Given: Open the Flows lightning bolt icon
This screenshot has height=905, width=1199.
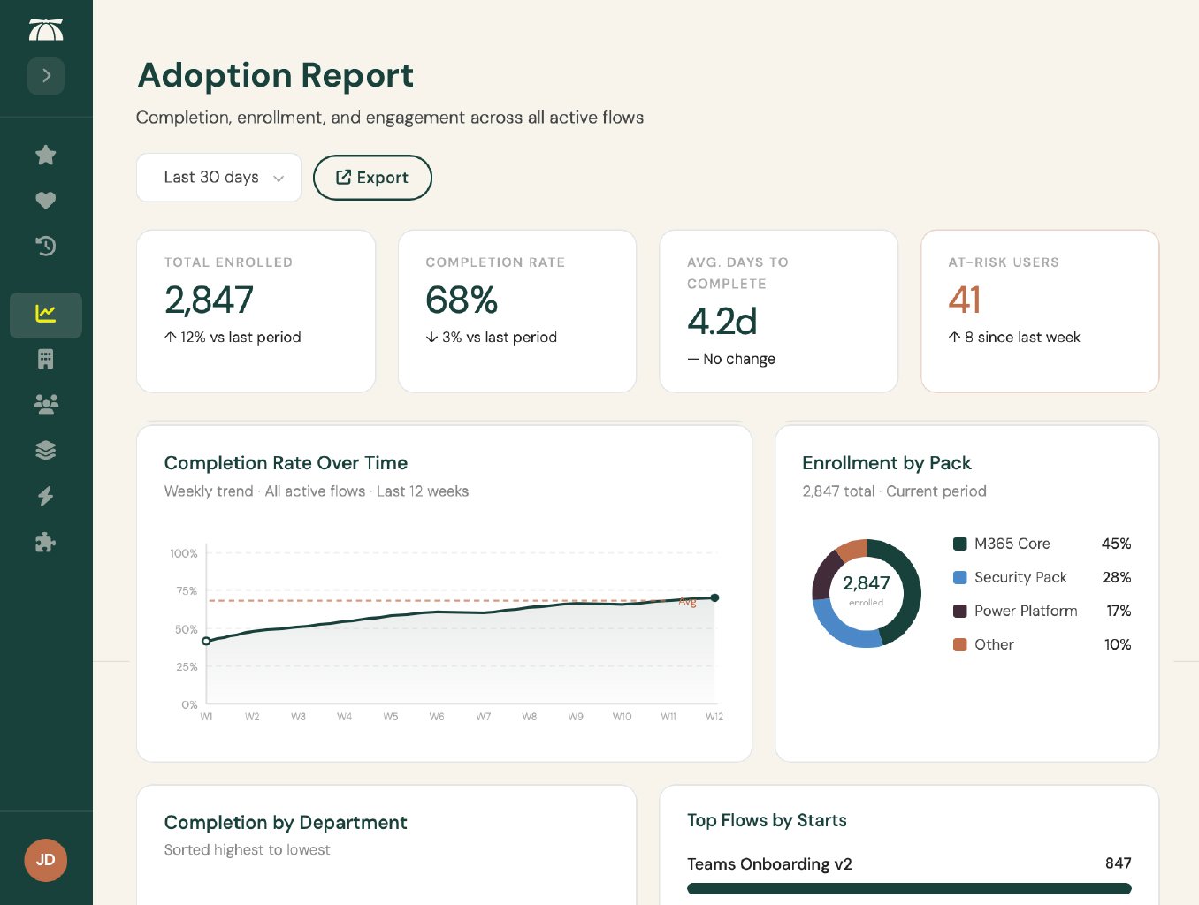Looking at the screenshot, I should click(45, 496).
